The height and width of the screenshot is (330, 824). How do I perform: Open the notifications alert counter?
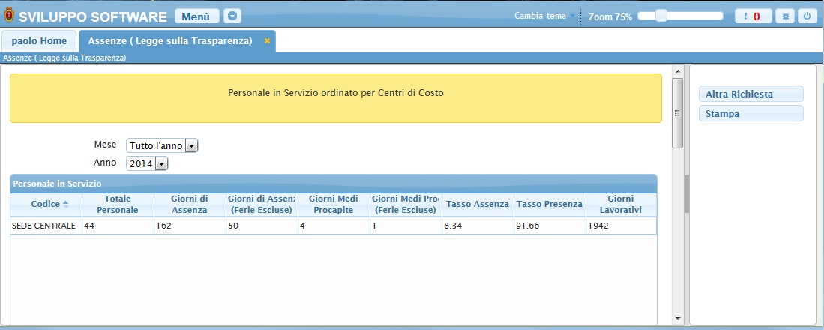point(753,16)
